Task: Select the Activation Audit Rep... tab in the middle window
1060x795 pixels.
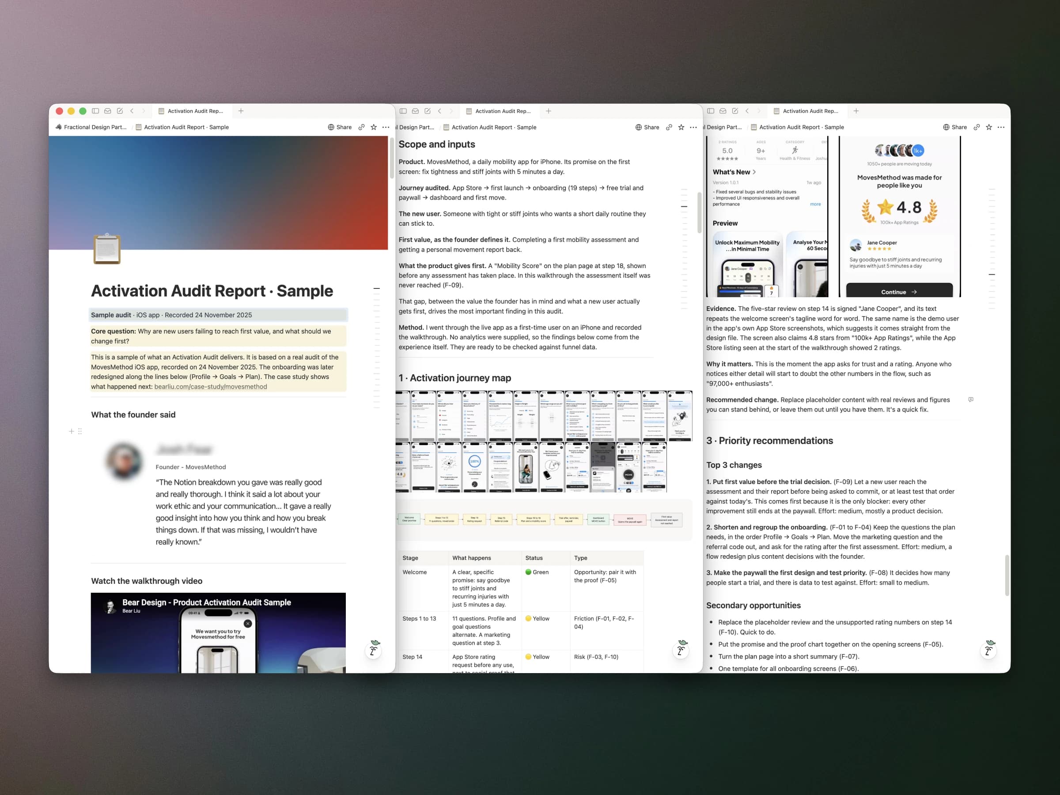Action: coord(500,111)
